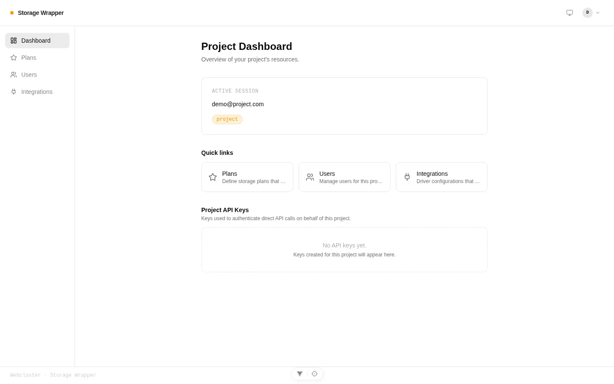The width and height of the screenshot is (614, 384).
Task: Click "Overview of your project's resources." subtitle
Action: [x=250, y=59]
